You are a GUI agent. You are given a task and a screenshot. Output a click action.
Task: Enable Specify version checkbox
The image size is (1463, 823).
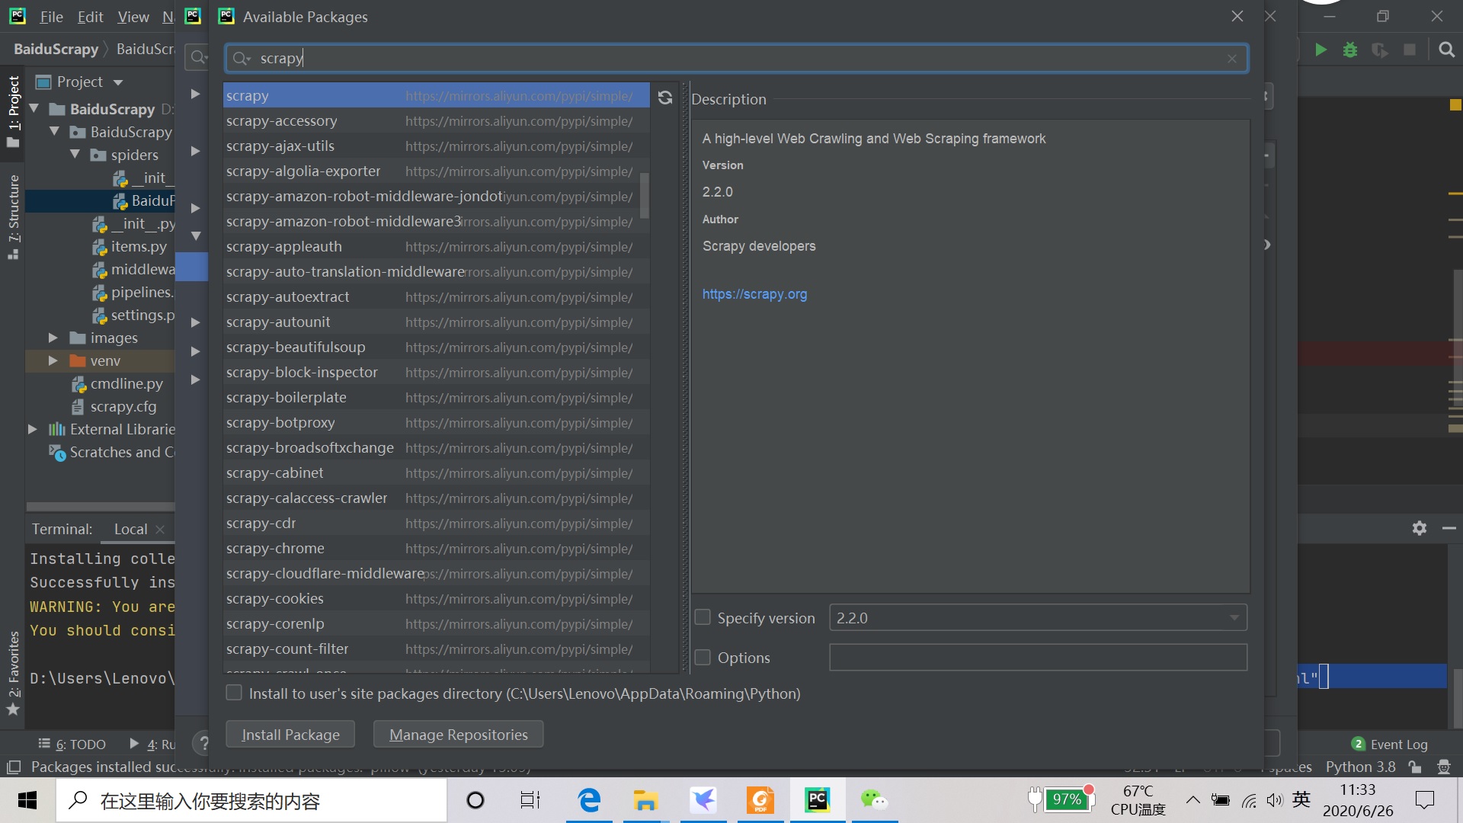703,617
